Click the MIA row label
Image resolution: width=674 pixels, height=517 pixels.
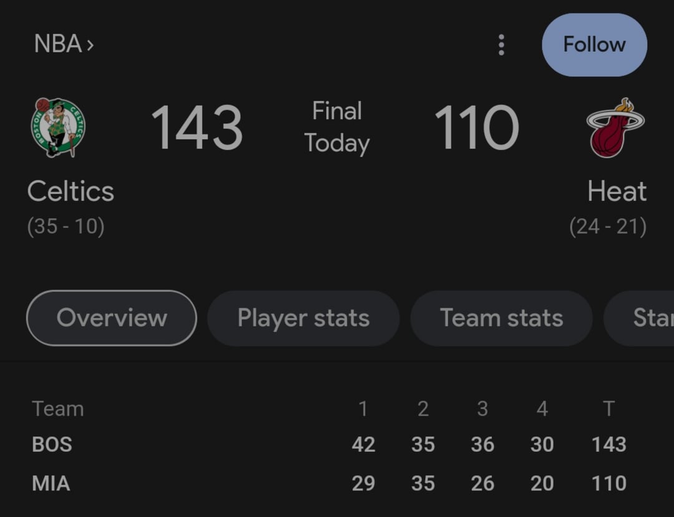pyautogui.click(x=51, y=483)
